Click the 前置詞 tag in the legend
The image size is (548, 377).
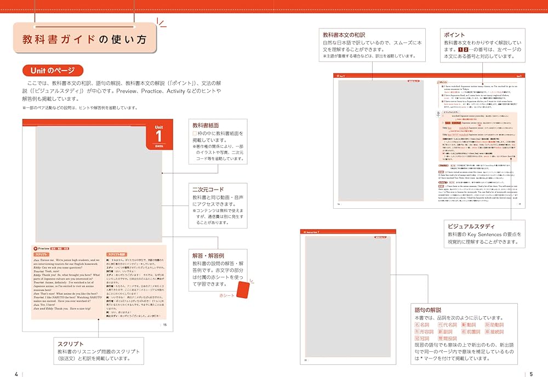tap(471, 332)
